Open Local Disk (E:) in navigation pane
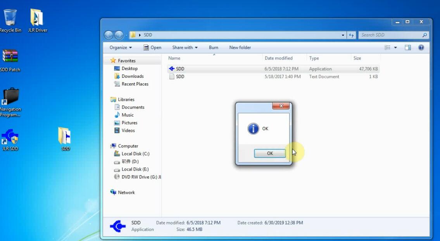This screenshot has width=440, height=241. 135,169
